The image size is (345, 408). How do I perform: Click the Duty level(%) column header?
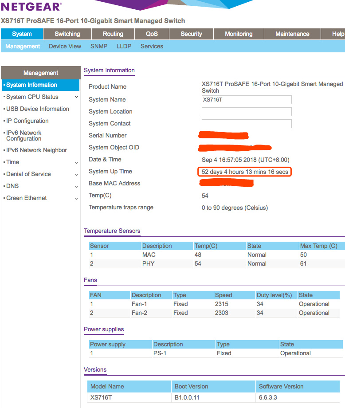(276, 295)
